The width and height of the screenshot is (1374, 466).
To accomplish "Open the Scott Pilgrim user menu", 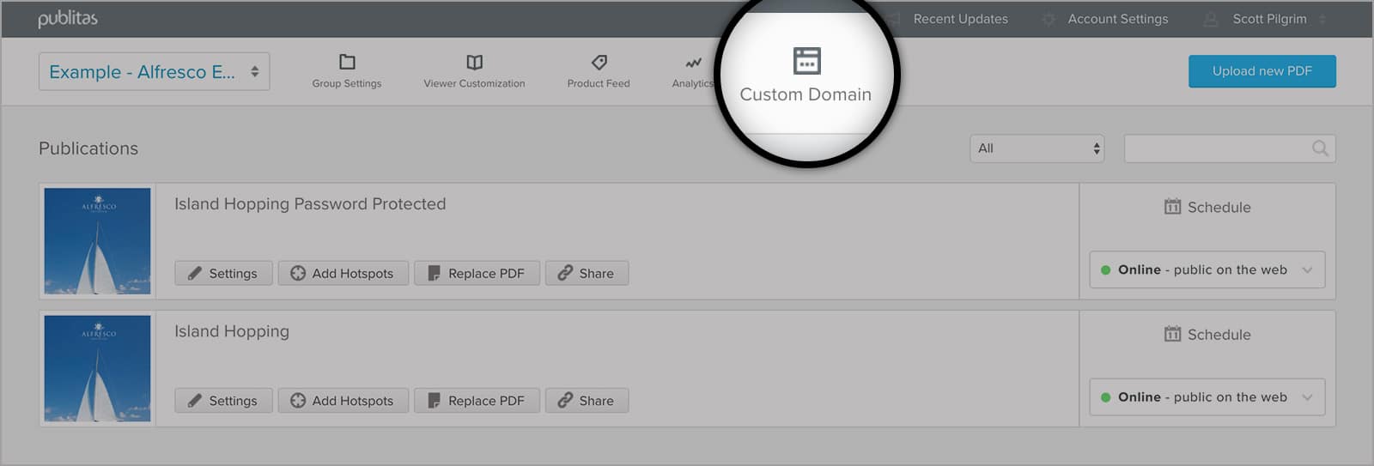I will [x=1269, y=19].
